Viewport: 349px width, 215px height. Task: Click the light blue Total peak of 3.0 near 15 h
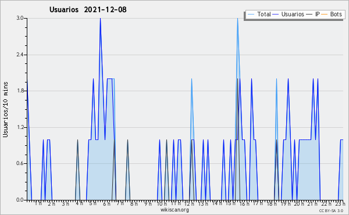point(237,19)
